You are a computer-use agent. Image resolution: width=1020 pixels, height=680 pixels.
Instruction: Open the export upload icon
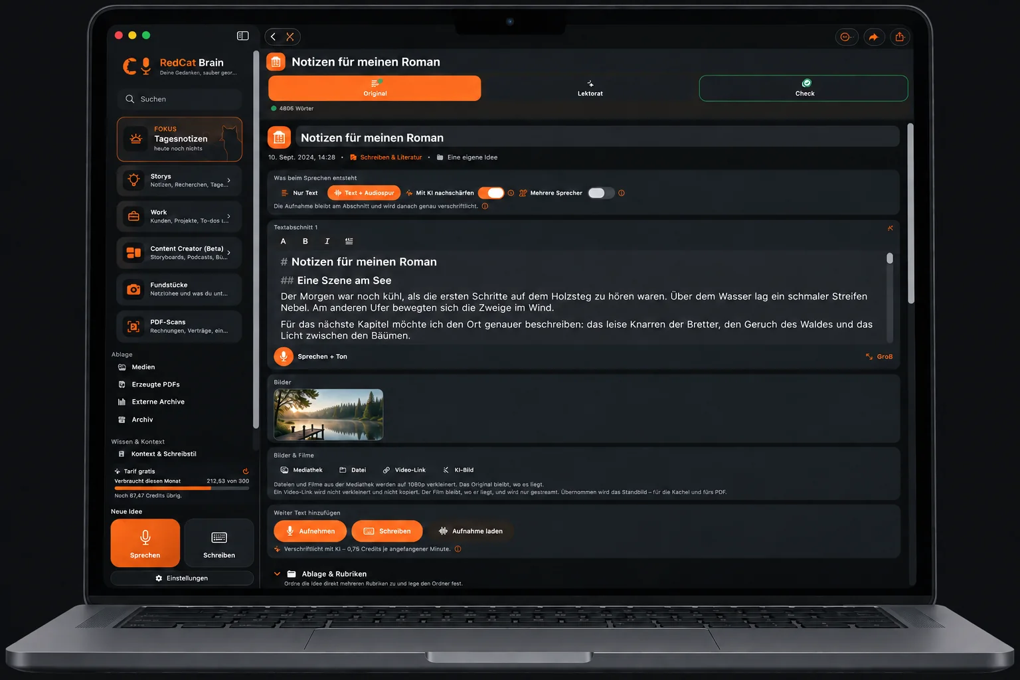[900, 37]
